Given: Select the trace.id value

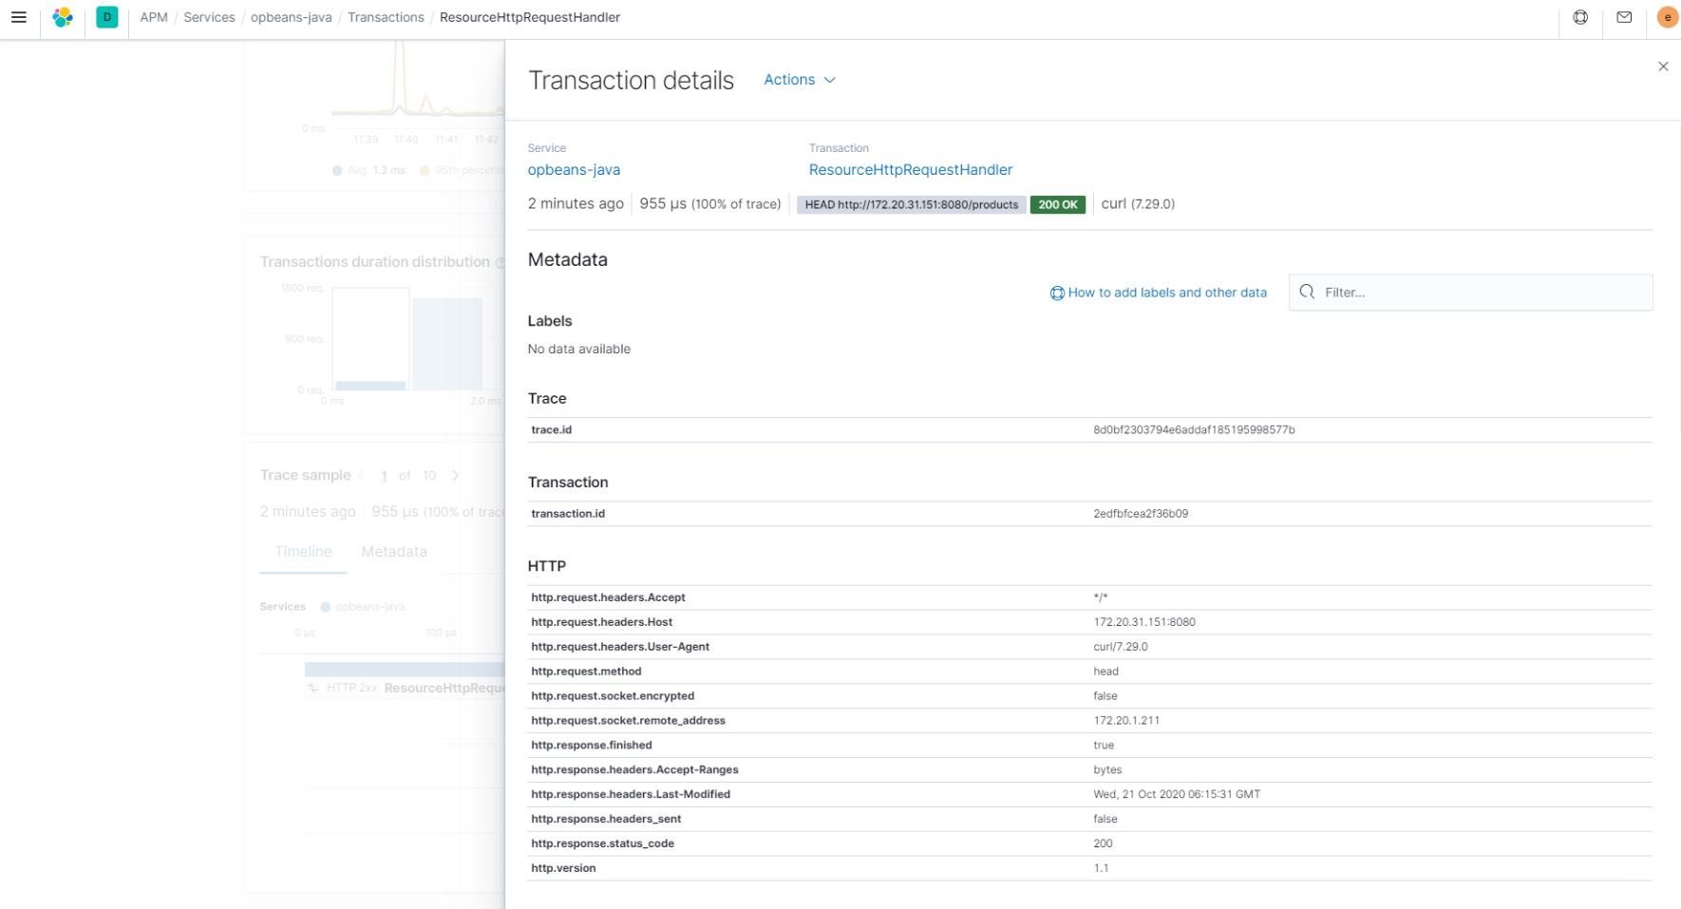Looking at the screenshot, I should pyautogui.click(x=1194, y=430).
